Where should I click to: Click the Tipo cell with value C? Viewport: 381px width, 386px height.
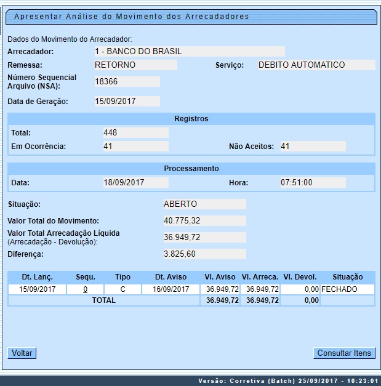pos(122,289)
